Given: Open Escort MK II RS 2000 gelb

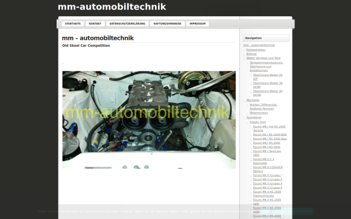Looking at the screenshot, I should 267,202.
